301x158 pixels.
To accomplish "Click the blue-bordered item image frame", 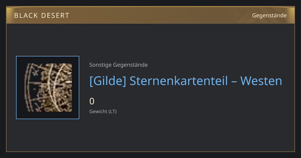I will coord(48,88).
